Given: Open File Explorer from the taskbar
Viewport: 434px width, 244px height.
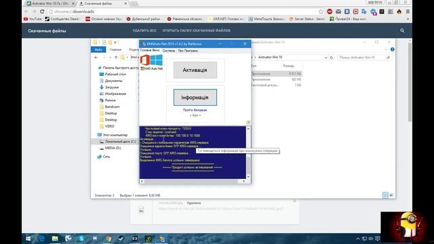Looking at the screenshot, I should 55,239.
